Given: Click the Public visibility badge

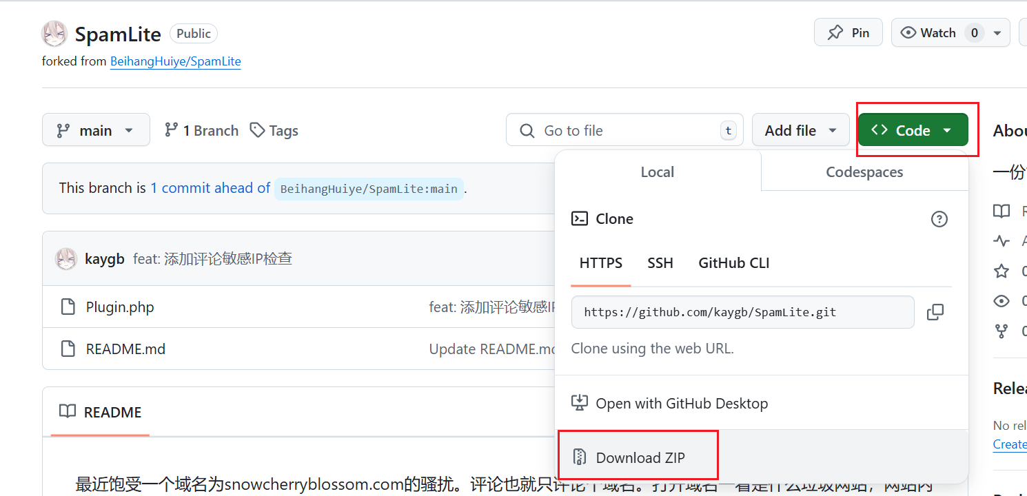Looking at the screenshot, I should point(194,33).
